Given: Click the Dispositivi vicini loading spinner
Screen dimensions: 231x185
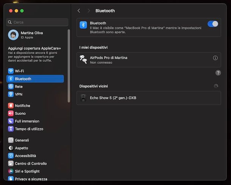Looking at the screenshot, I should (216, 86).
